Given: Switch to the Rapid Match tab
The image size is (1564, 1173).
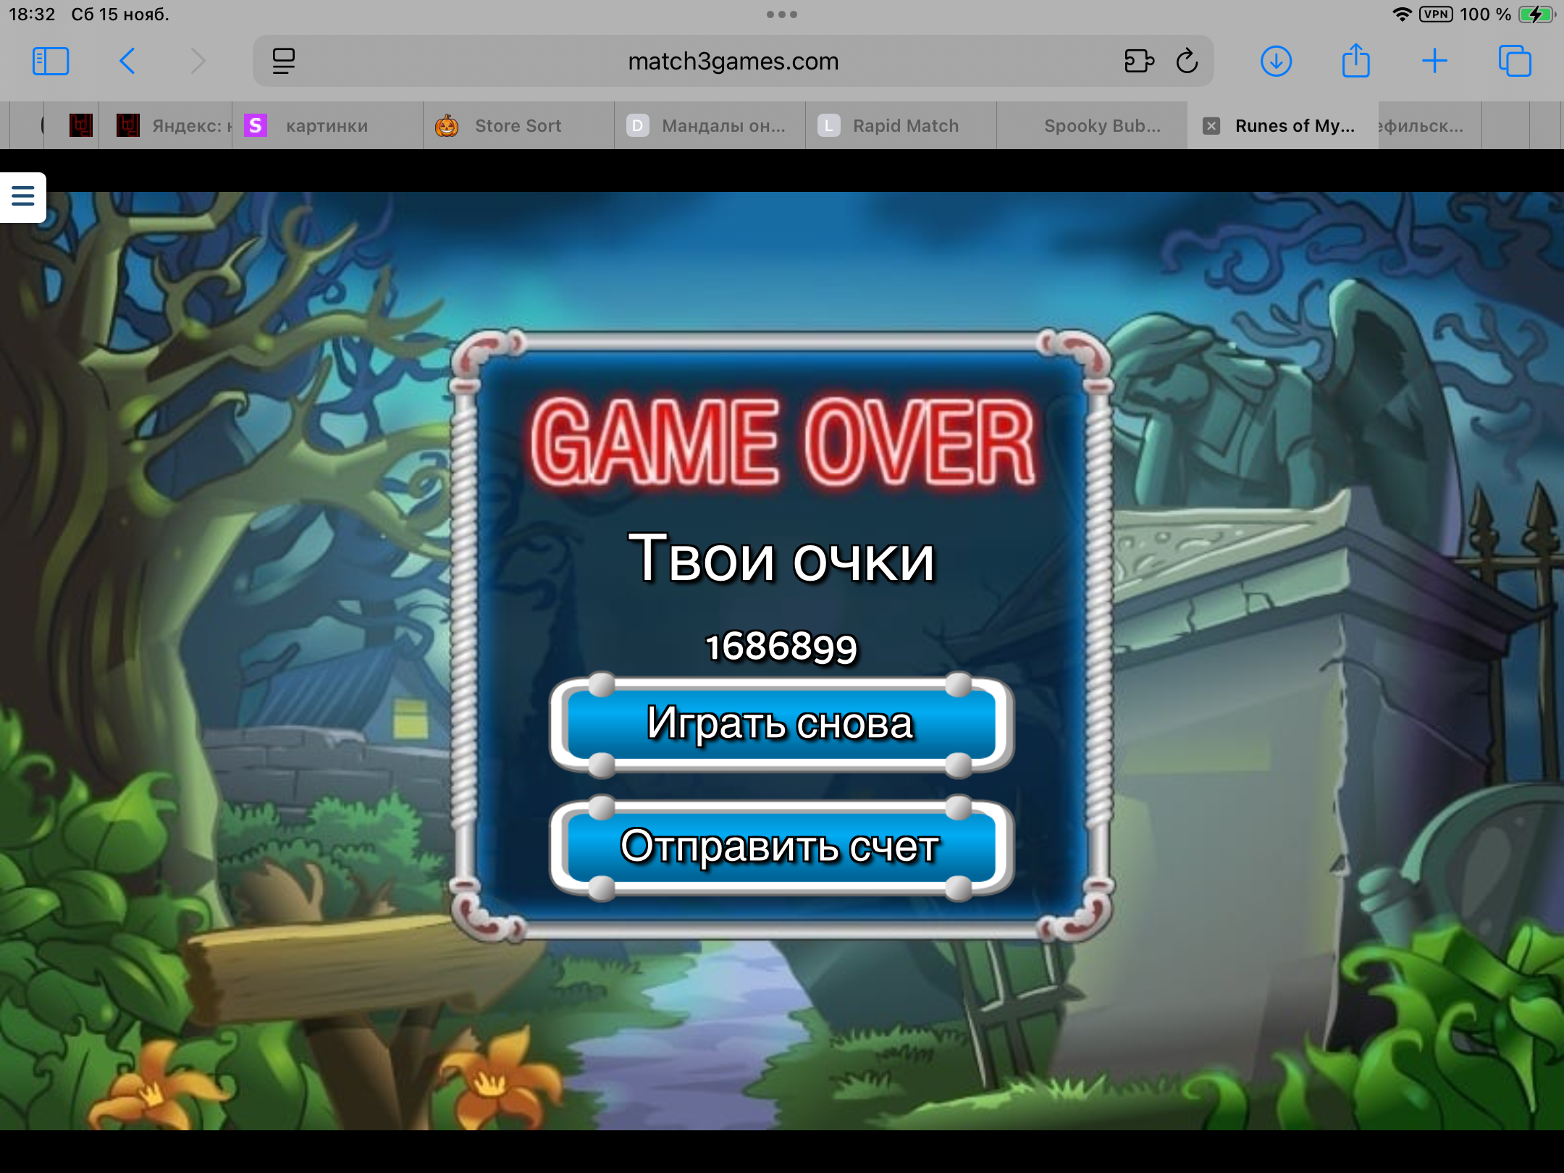Looking at the screenshot, I should [x=905, y=126].
